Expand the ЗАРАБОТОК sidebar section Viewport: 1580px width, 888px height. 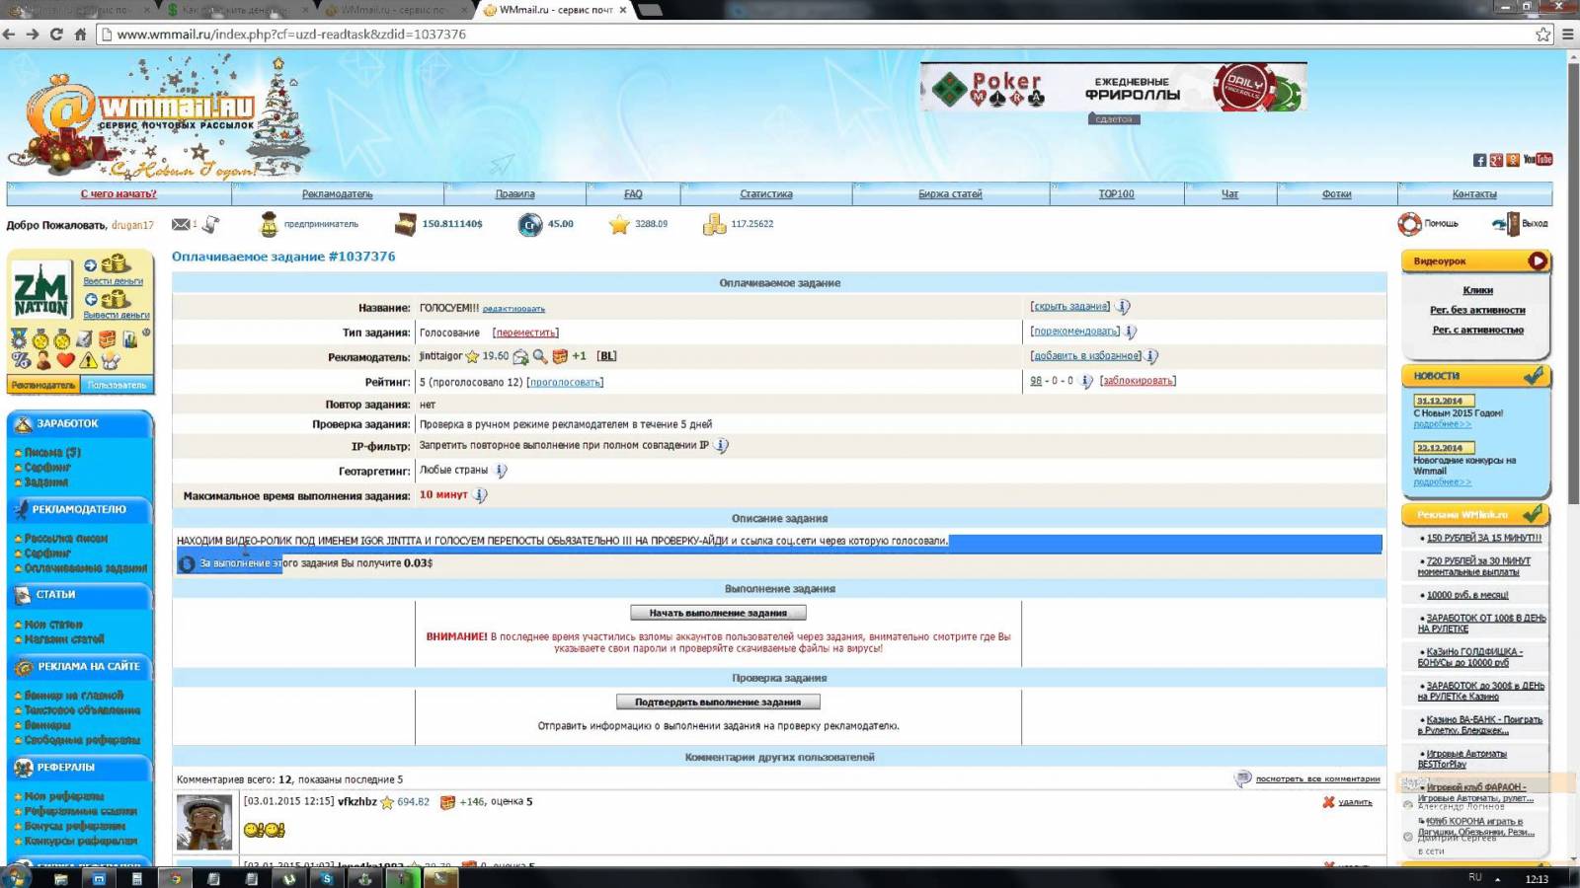[x=79, y=424]
